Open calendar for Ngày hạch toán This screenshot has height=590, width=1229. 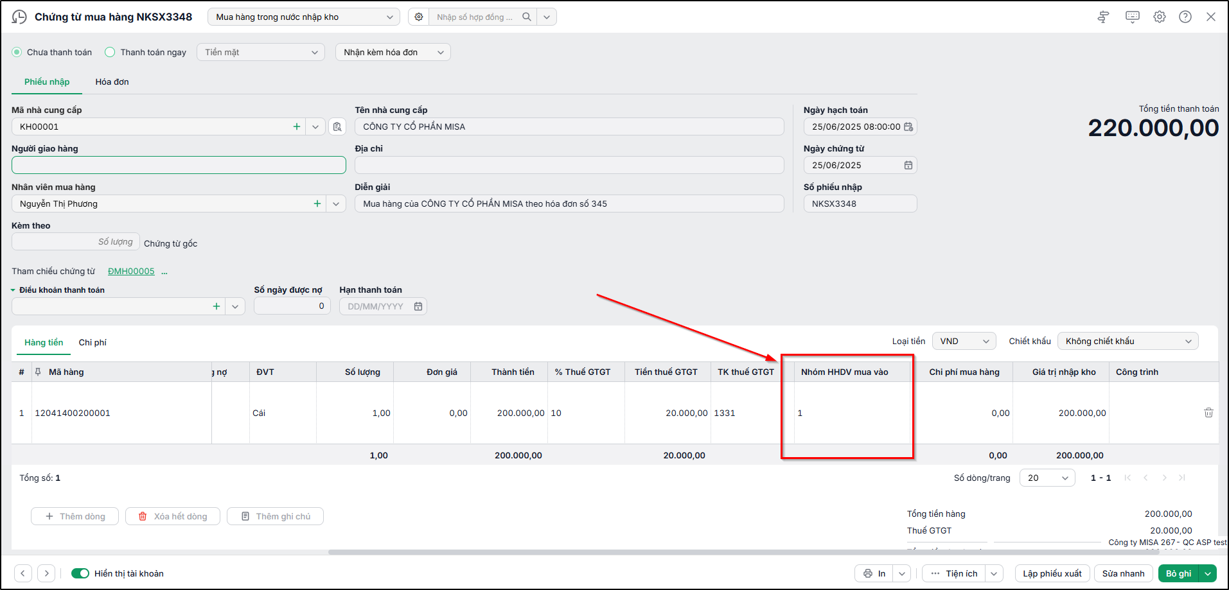[908, 126]
